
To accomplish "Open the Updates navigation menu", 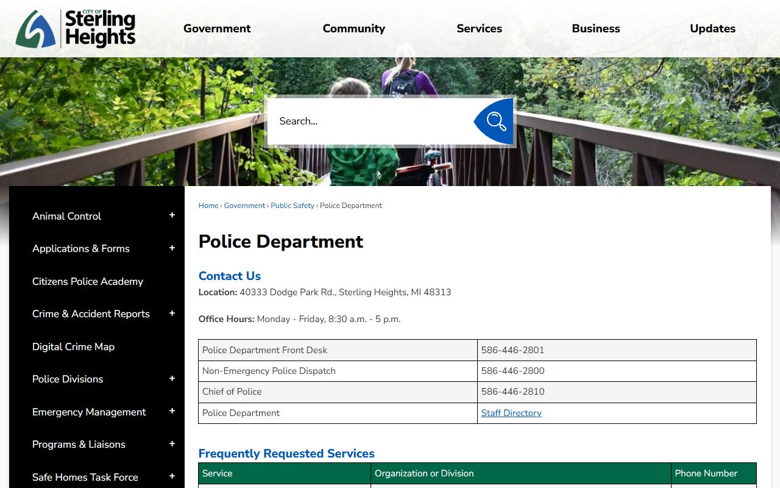I will pos(712,29).
